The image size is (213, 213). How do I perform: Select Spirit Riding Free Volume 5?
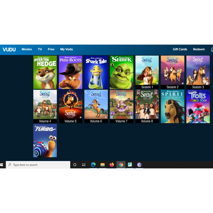[71, 106]
